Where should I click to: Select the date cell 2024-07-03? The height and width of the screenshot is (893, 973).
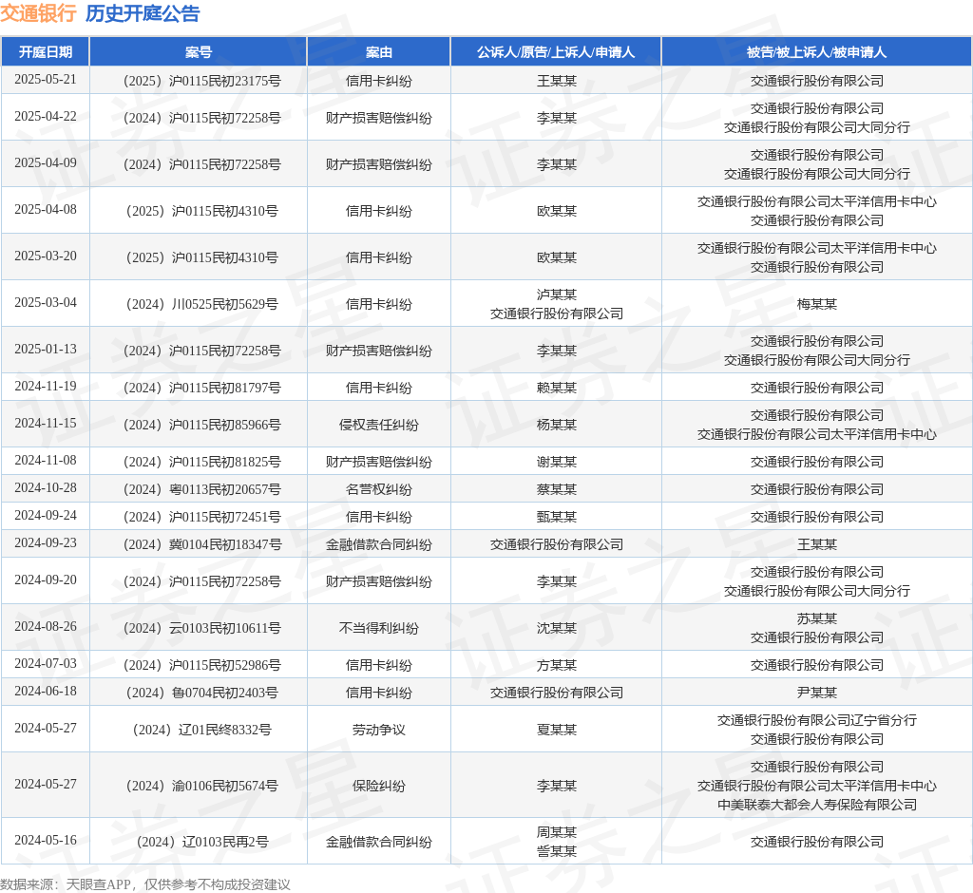(x=46, y=664)
